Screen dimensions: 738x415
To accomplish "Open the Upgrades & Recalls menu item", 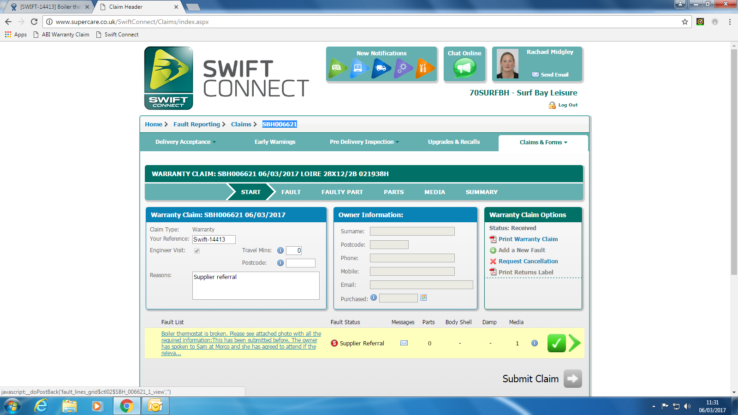I will pos(454,142).
